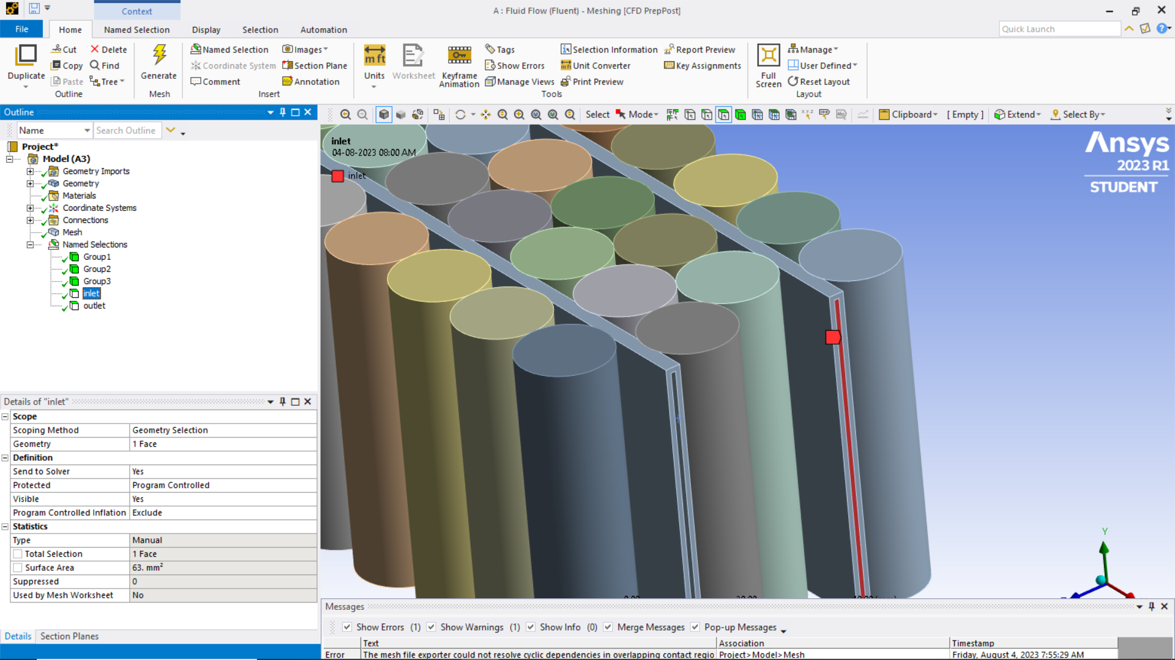Click the Search Outline input field
This screenshot has width=1175, height=660.
point(127,130)
